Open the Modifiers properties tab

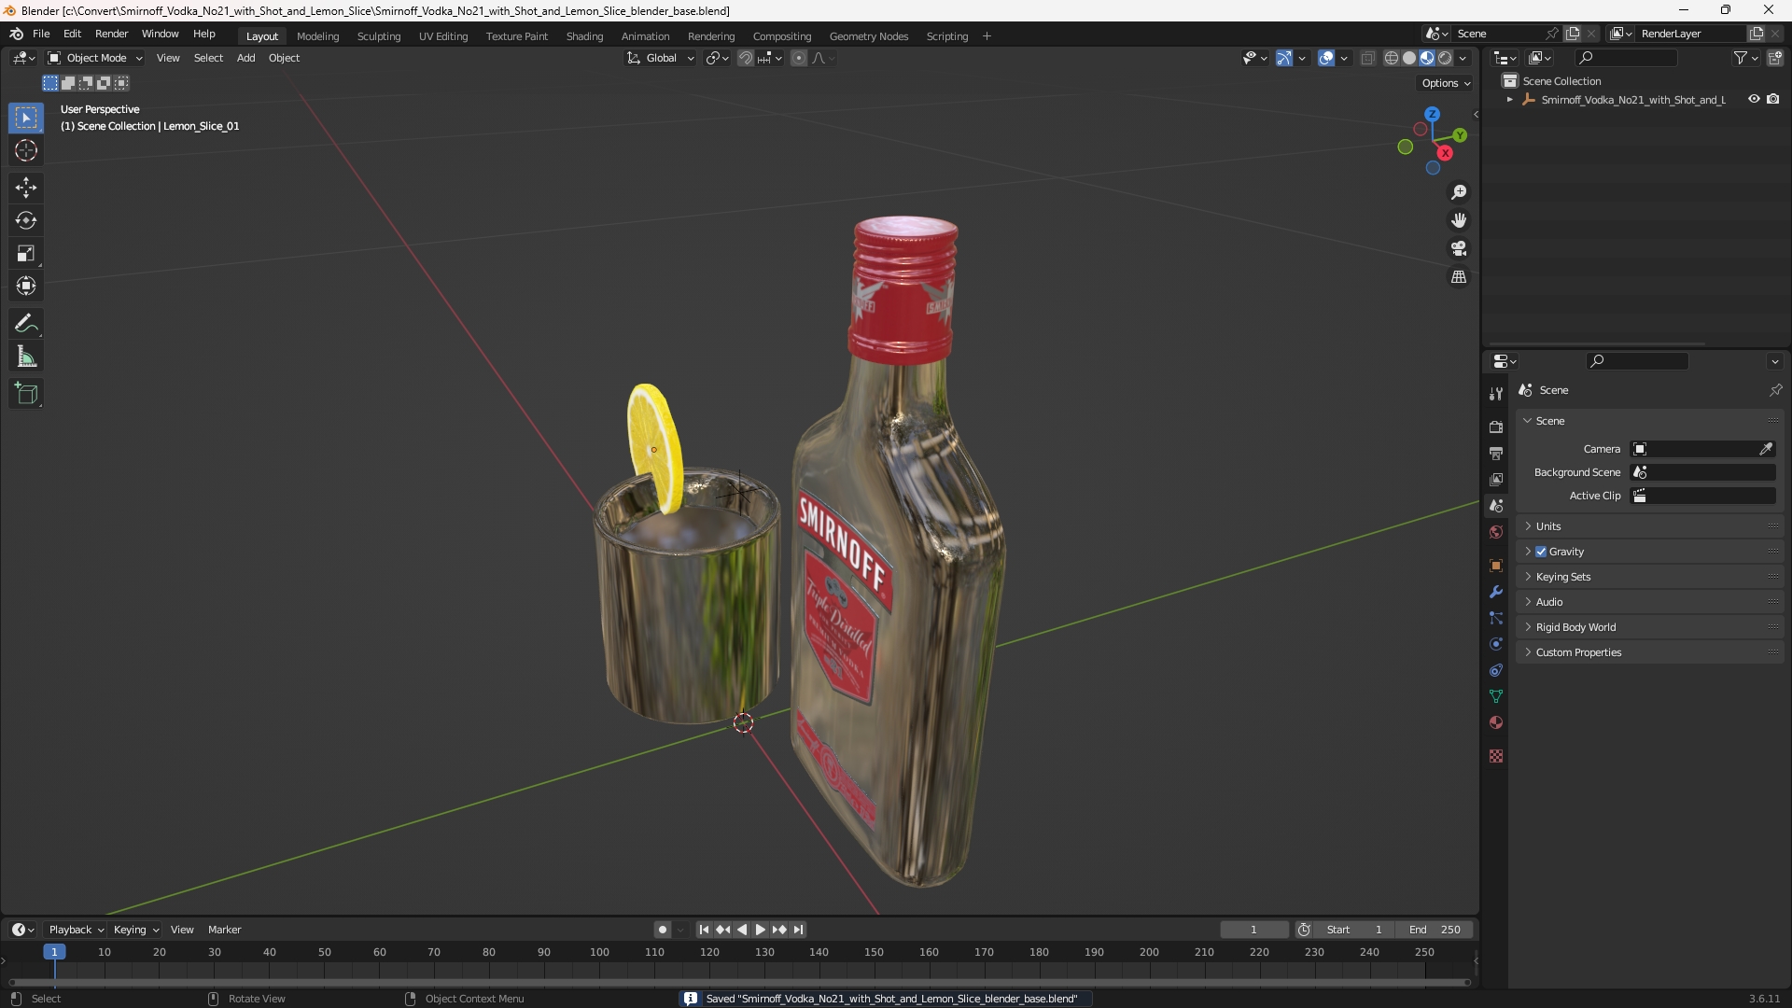click(1496, 592)
